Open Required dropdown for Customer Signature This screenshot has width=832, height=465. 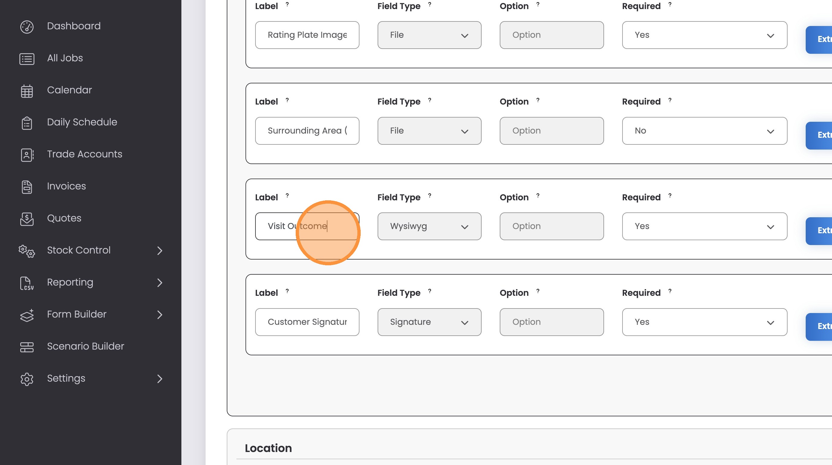point(704,322)
